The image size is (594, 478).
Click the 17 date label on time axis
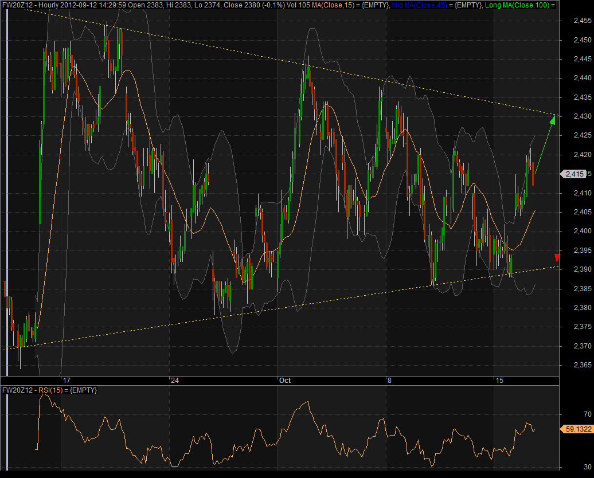pyautogui.click(x=67, y=380)
